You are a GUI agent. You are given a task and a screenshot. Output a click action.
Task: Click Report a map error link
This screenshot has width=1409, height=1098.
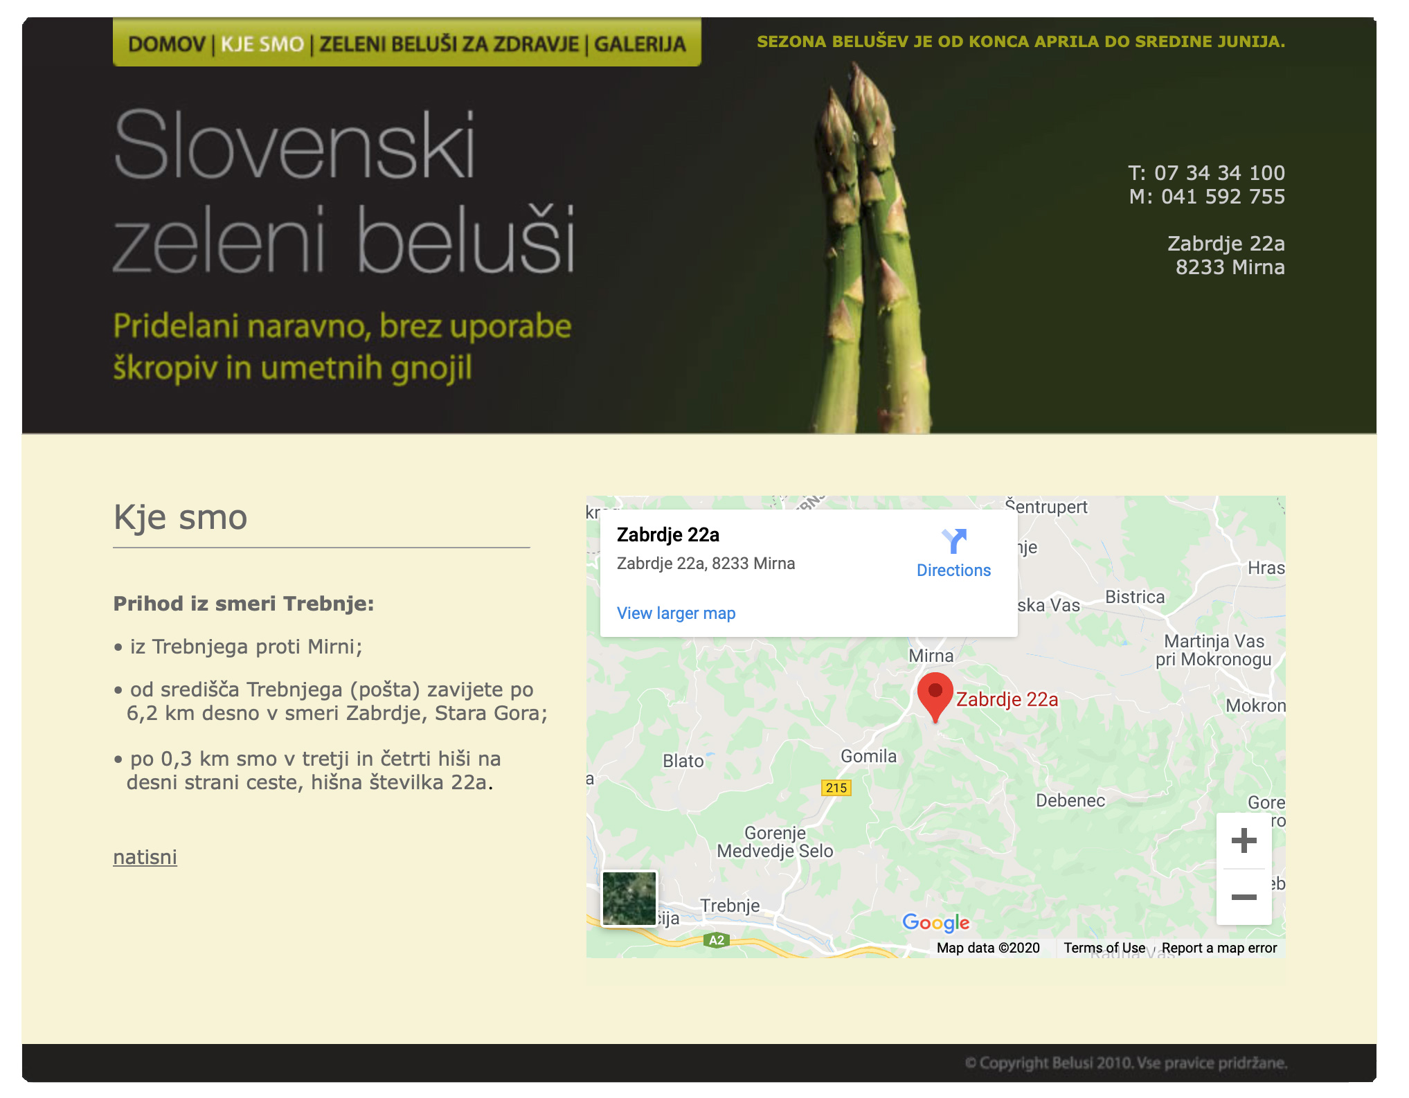pyautogui.click(x=1219, y=948)
